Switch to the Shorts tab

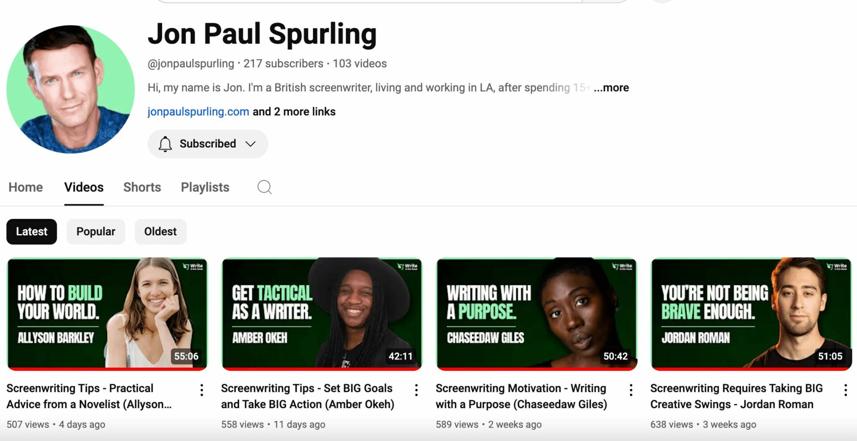[x=142, y=187]
